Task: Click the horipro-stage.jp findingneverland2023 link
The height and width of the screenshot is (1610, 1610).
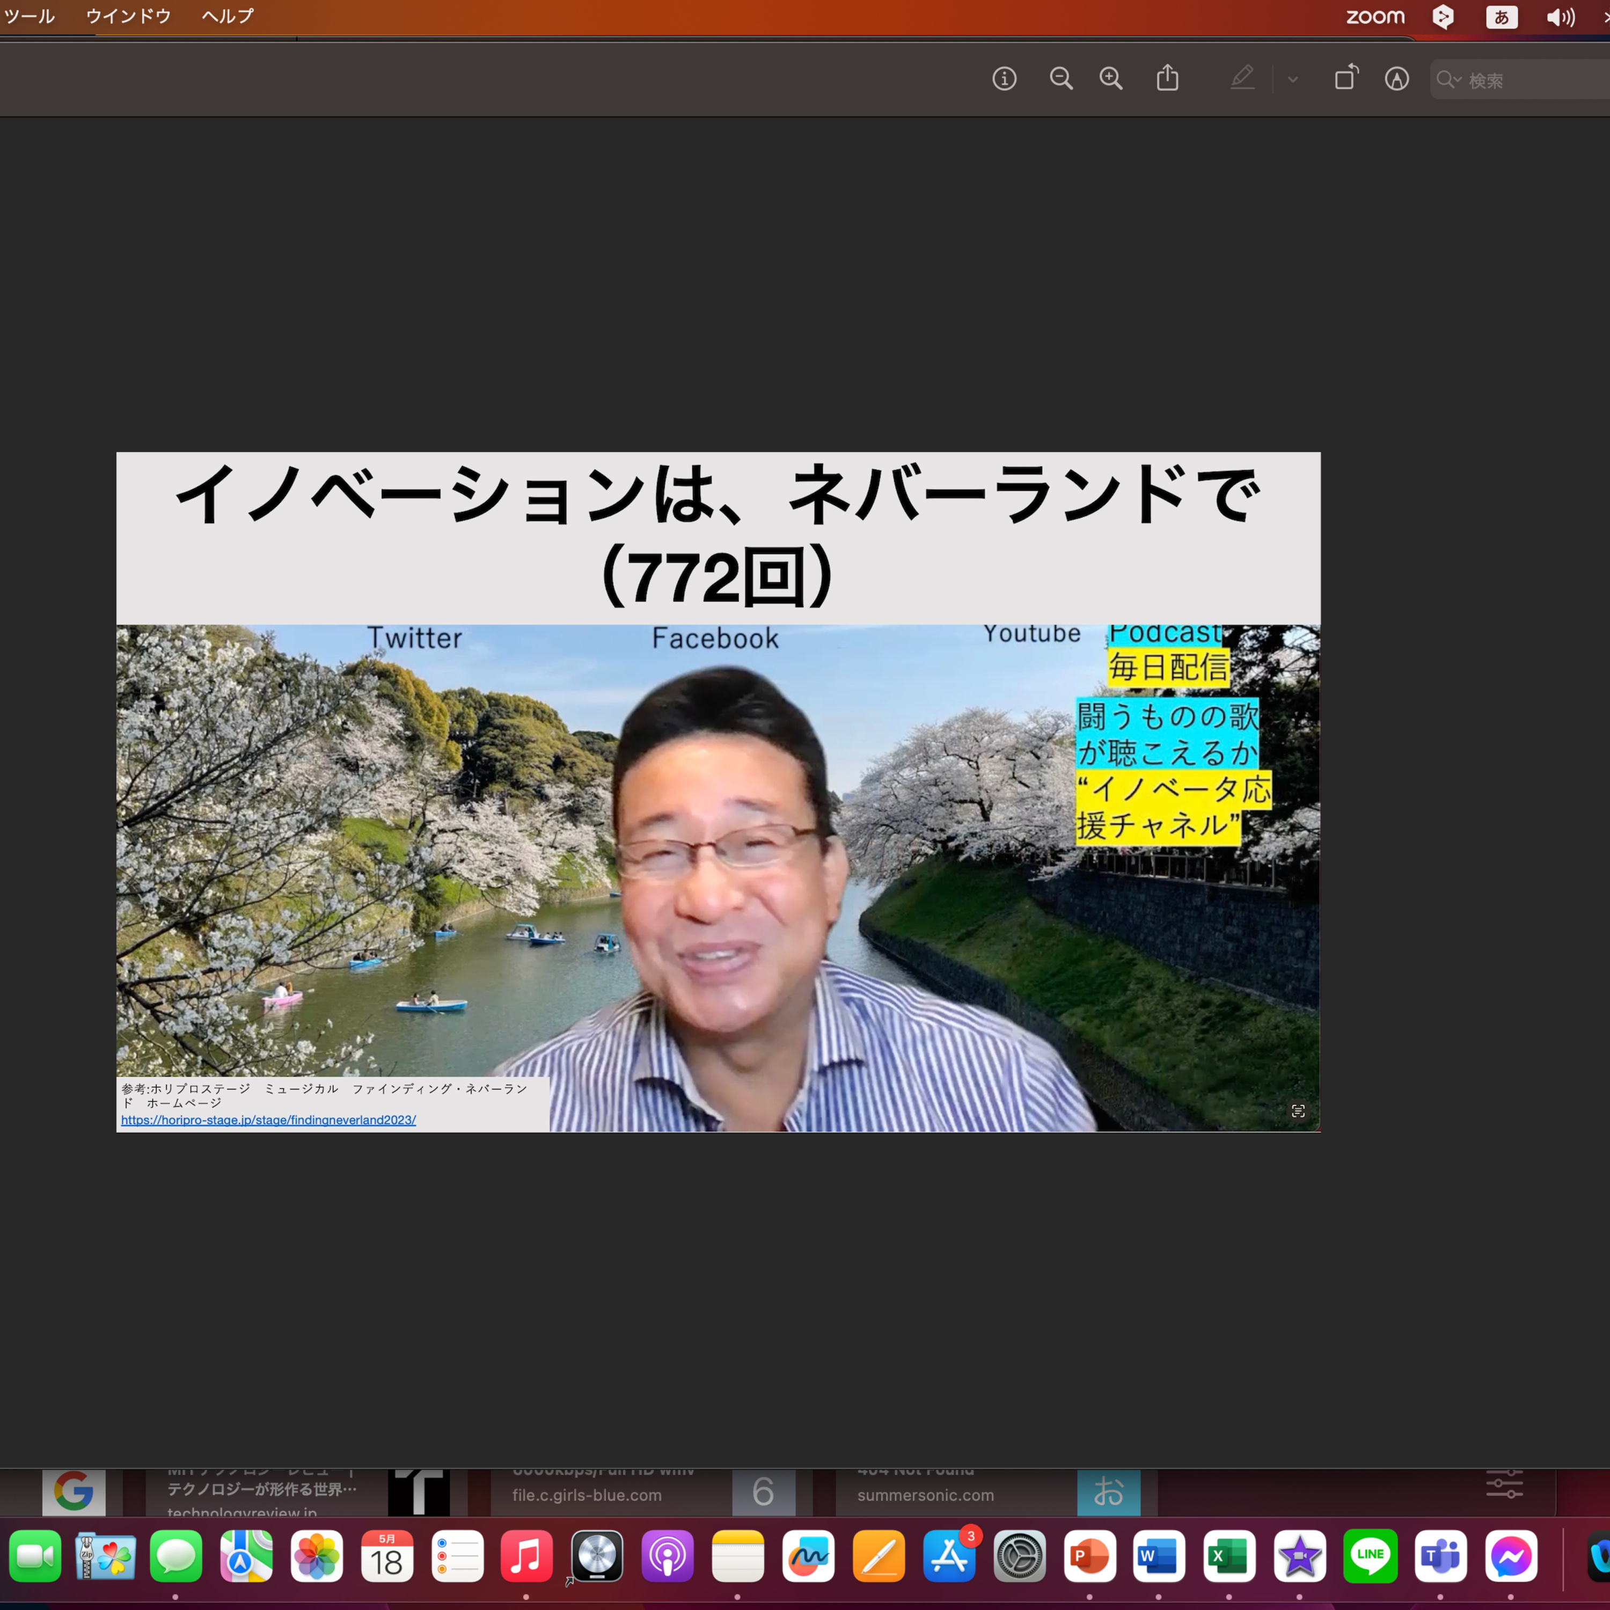Action: [x=268, y=1120]
